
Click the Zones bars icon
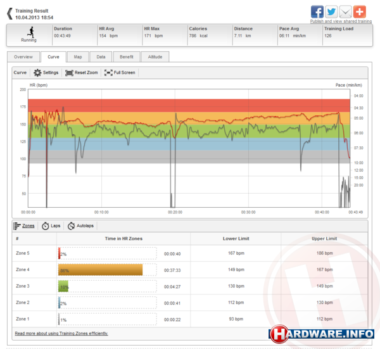click(17, 226)
